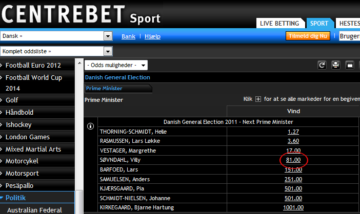360x214 pixels.
Task: Click the sidebar scrollbar thumb
Action: 79,202
